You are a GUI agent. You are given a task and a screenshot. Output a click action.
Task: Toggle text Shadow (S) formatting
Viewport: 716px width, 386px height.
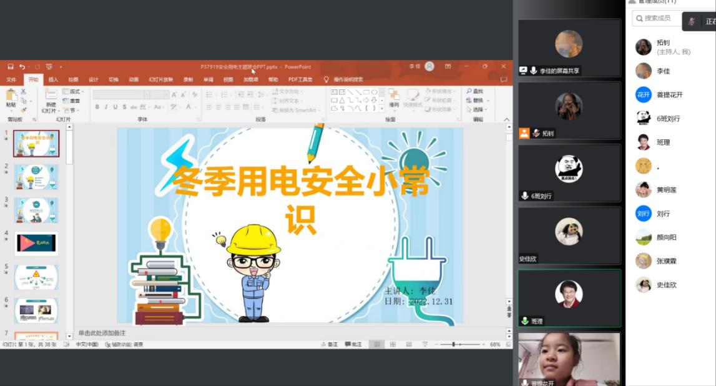point(124,107)
